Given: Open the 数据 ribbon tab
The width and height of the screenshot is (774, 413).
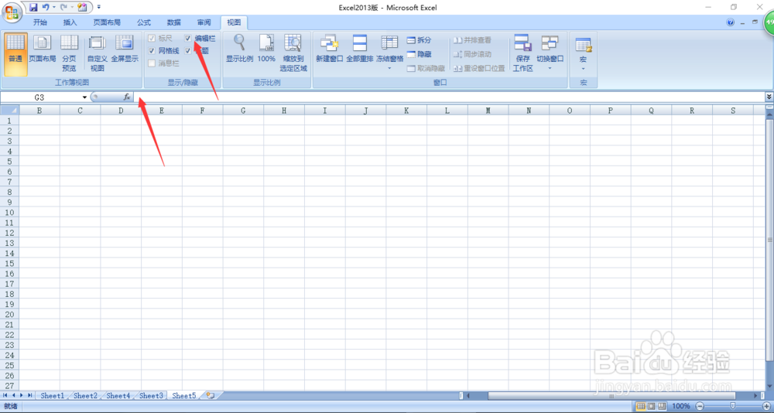Looking at the screenshot, I should coord(173,22).
